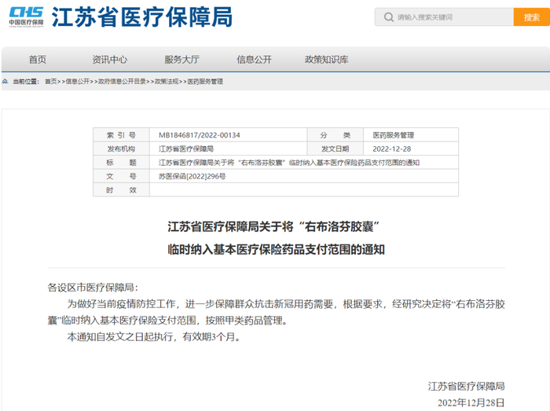Open the 资讯中心 navigation menu item
The height and width of the screenshot is (411, 550).
pyautogui.click(x=109, y=60)
